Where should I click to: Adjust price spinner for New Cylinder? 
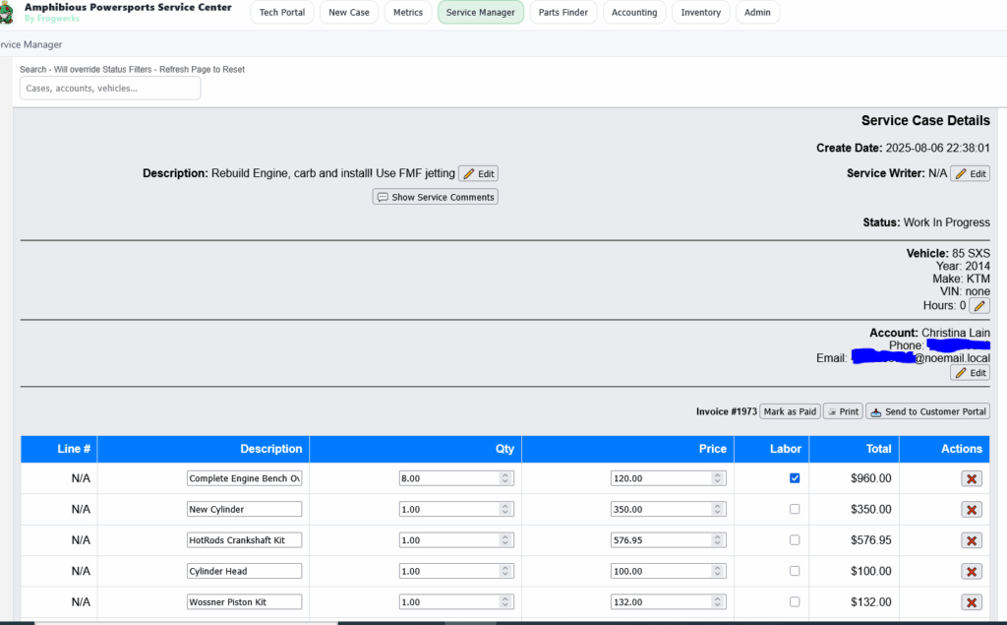click(718, 510)
